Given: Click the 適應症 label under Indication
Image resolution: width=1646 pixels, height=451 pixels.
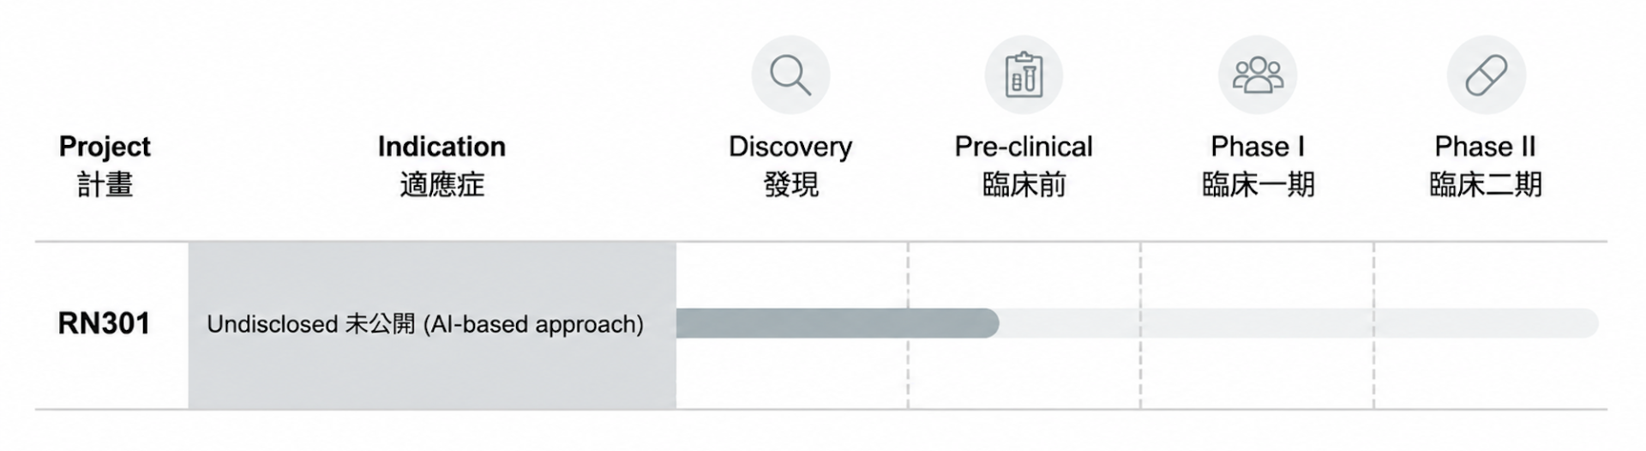Looking at the screenshot, I should click(x=442, y=184).
